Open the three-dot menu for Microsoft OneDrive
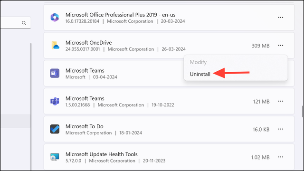304x171 pixels. coord(281,46)
